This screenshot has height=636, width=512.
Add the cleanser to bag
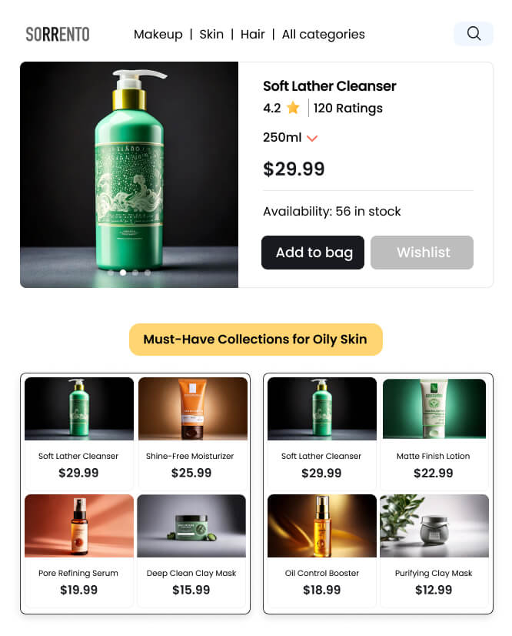[x=313, y=253]
